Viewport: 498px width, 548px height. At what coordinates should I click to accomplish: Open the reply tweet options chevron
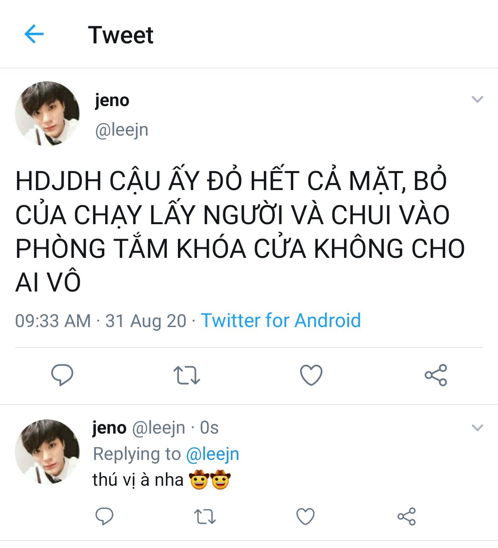(x=477, y=428)
